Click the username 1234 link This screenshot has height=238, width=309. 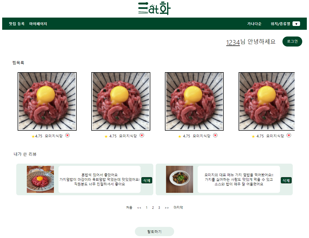[x=233, y=42]
